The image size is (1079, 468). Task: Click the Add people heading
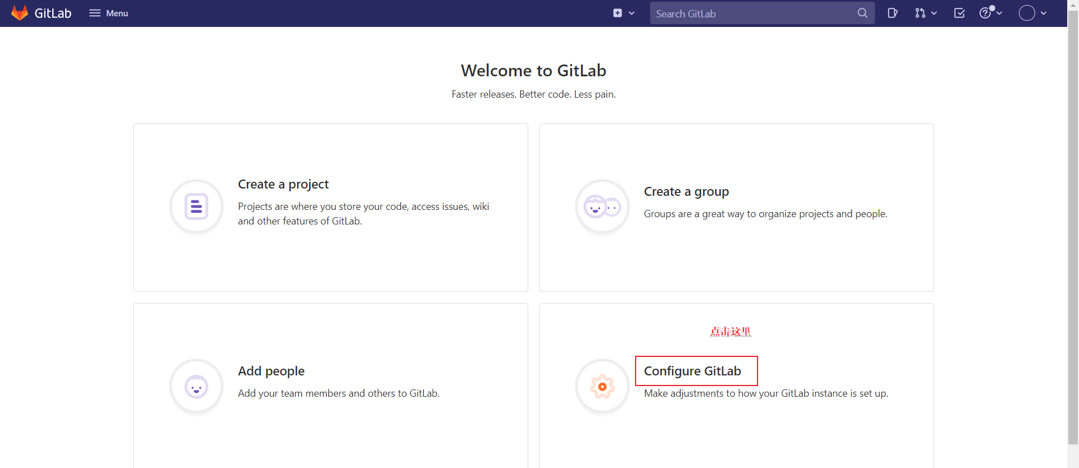coord(271,371)
